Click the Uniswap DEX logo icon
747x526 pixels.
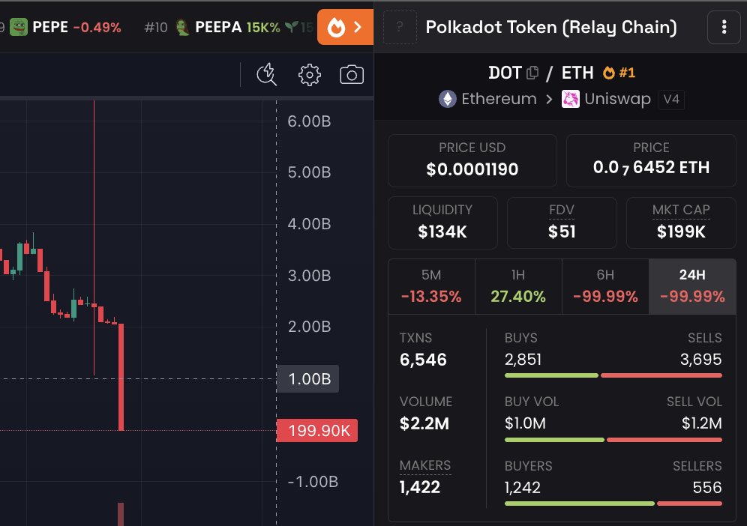click(571, 99)
